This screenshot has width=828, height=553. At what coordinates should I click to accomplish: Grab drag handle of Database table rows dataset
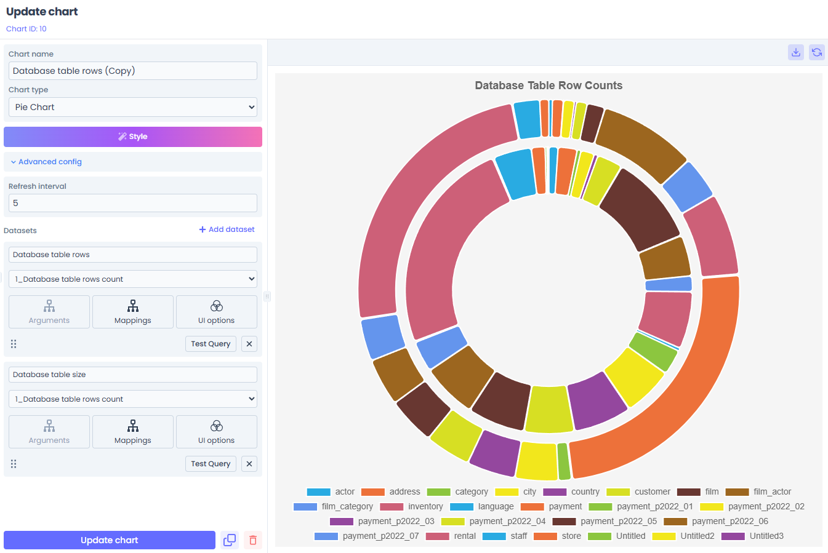[14, 344]
